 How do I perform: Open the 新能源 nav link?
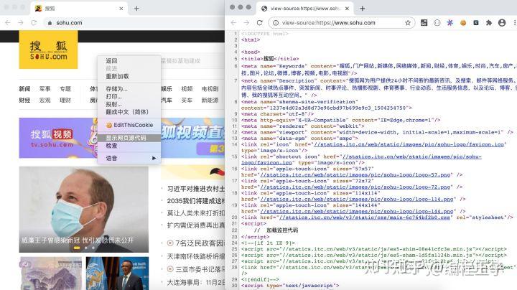tap(210, 100)
